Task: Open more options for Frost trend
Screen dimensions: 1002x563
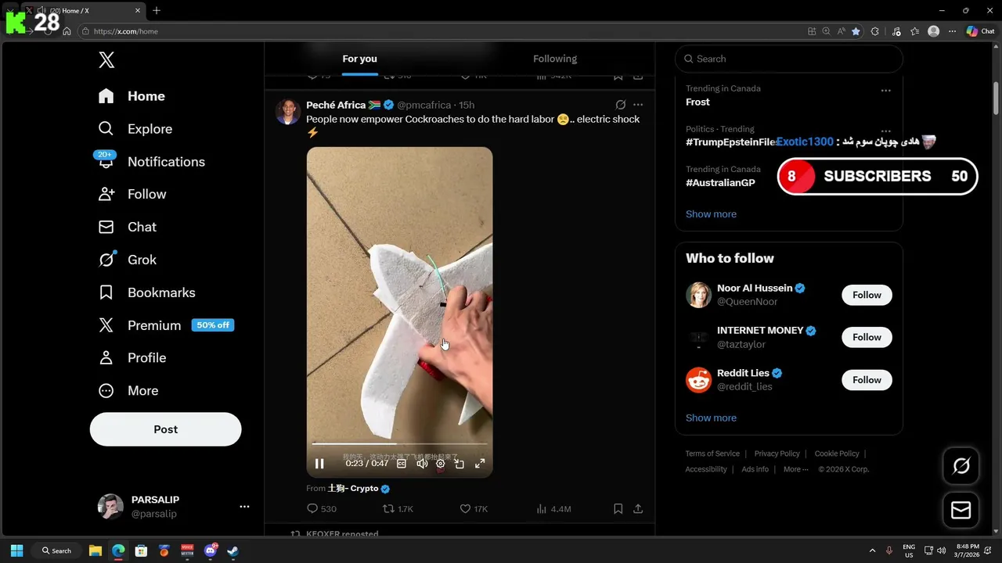Action: 885,91
